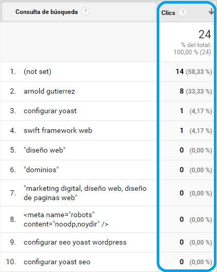217x272 pixels.
Task: Select clicks cell for configurar yoast row
Action: (196, 111)
